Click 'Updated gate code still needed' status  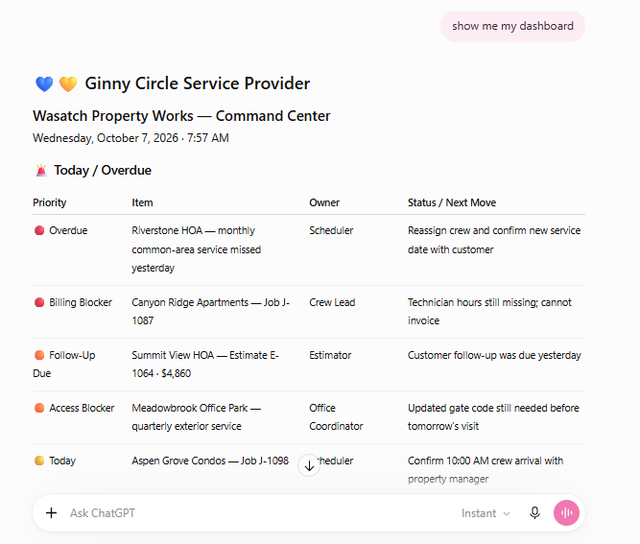coord(493,416)
